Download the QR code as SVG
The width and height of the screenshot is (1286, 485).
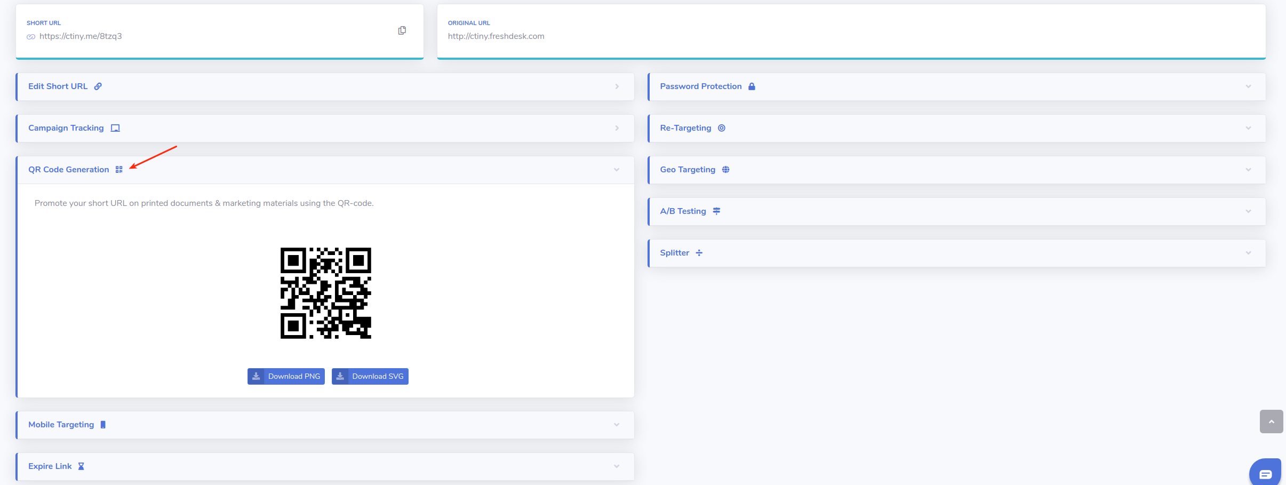point(370,376)
